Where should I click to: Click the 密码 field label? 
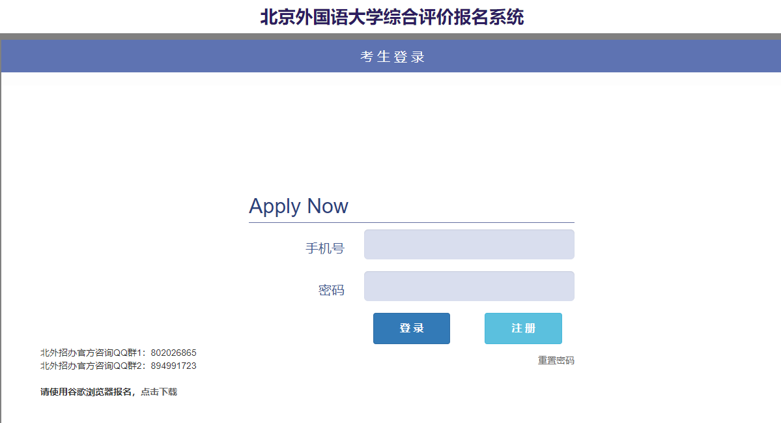click(332, 290)
